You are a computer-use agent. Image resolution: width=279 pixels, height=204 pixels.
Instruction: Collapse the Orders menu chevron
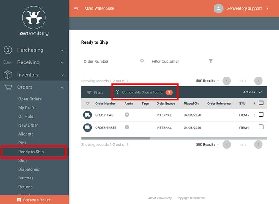tap(62, 87)
